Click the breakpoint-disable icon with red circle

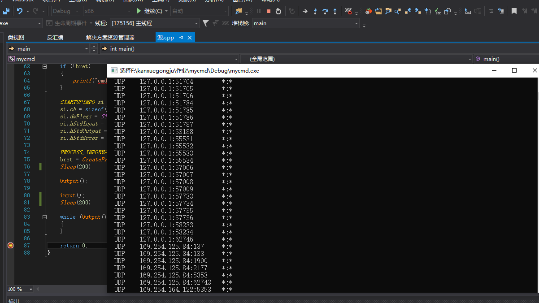[x=348, y=11]
